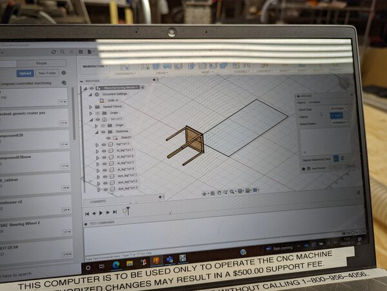The width and height of the screenshot is (387, 291).
Task: Toggle visibility of the top-level Origin folder
Action: (97, 113)
